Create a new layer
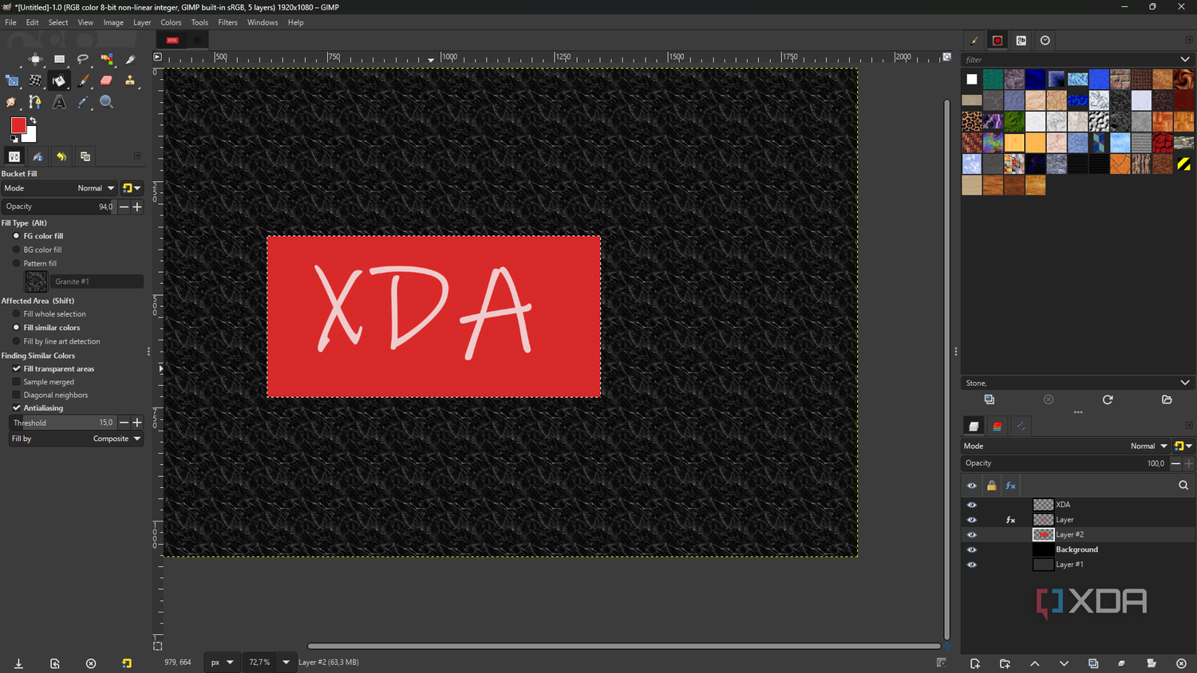This screenshot has height=673, width=1197. 975,663
